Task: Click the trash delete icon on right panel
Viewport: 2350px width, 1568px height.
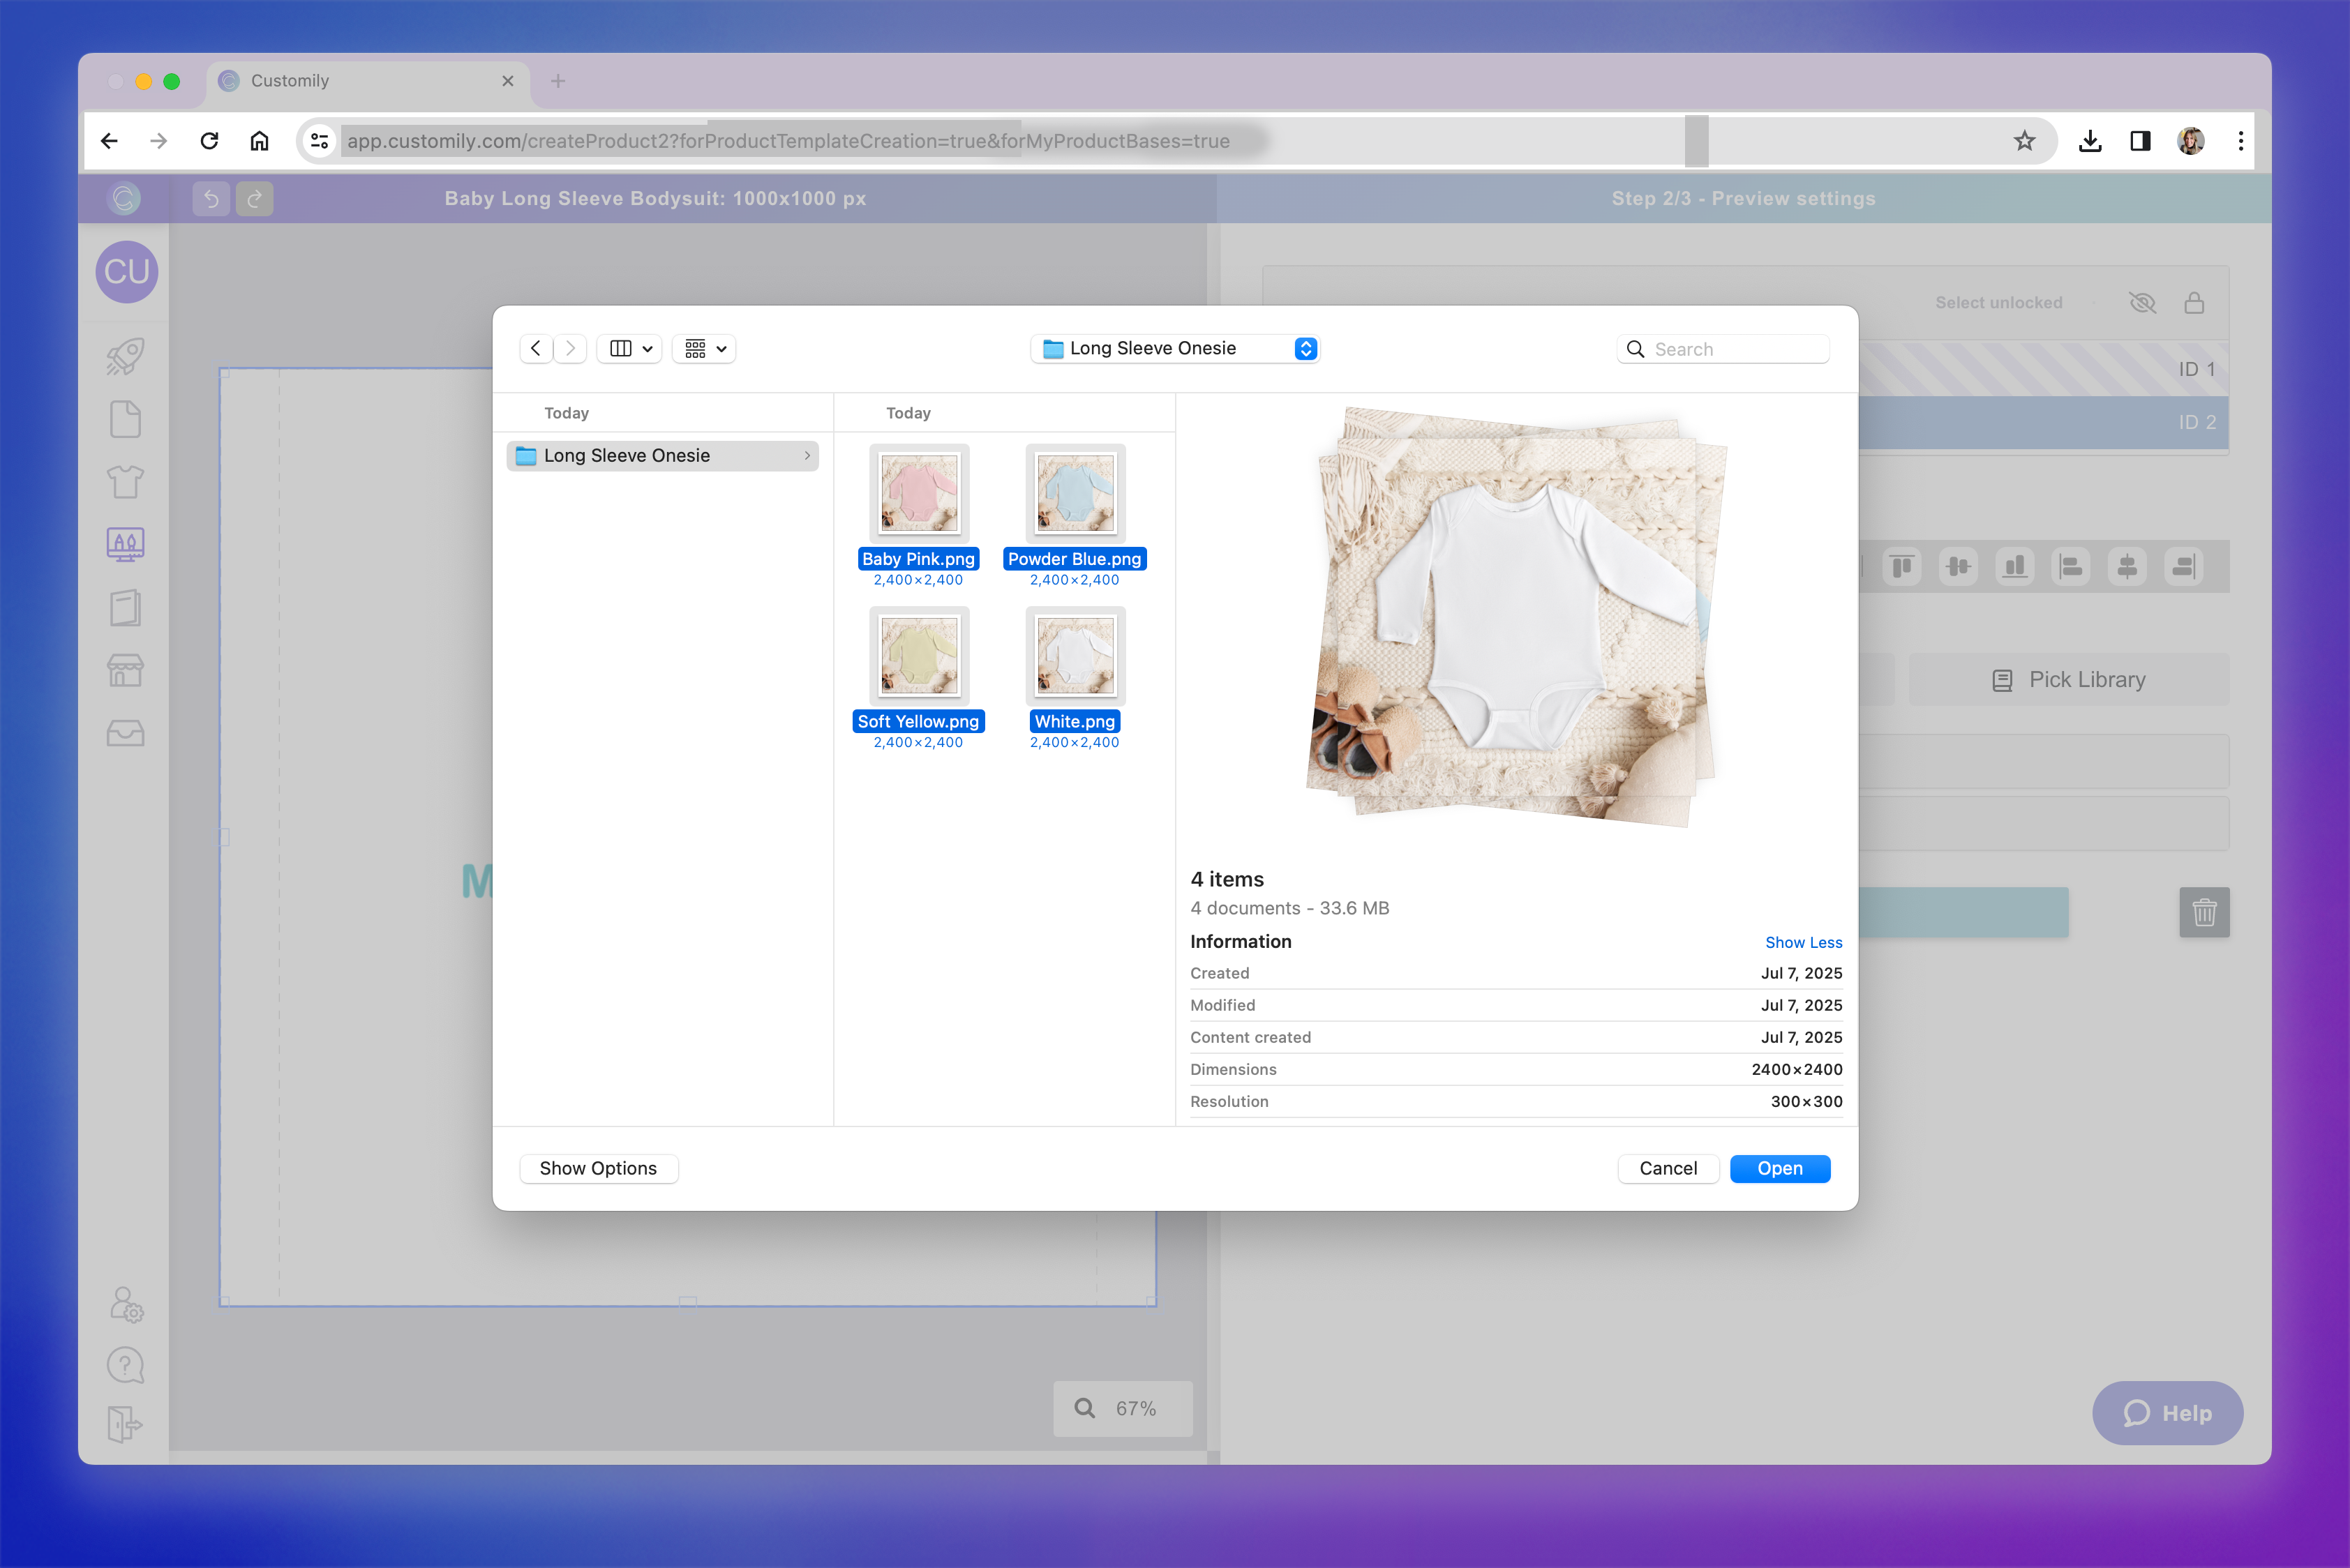Action: tap(2204, 912)
